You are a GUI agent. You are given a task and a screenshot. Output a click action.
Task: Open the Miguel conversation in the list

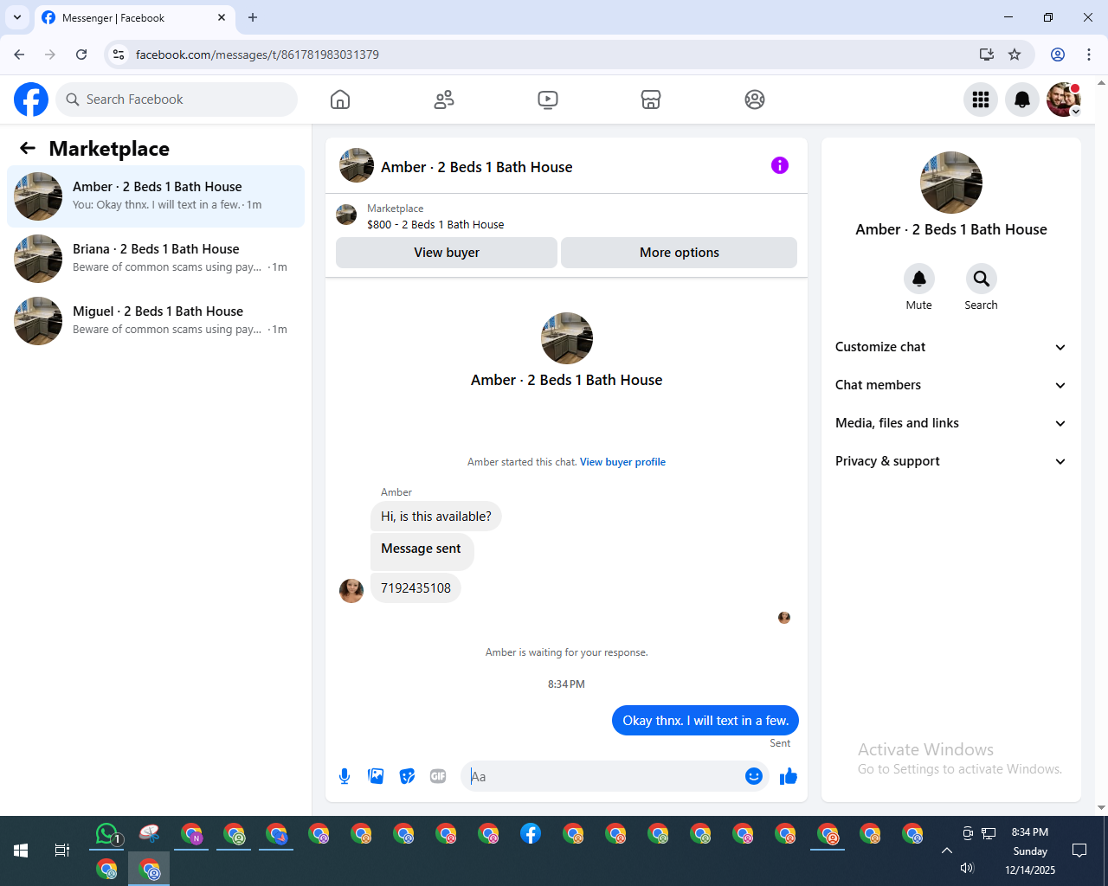coord(156,321)
